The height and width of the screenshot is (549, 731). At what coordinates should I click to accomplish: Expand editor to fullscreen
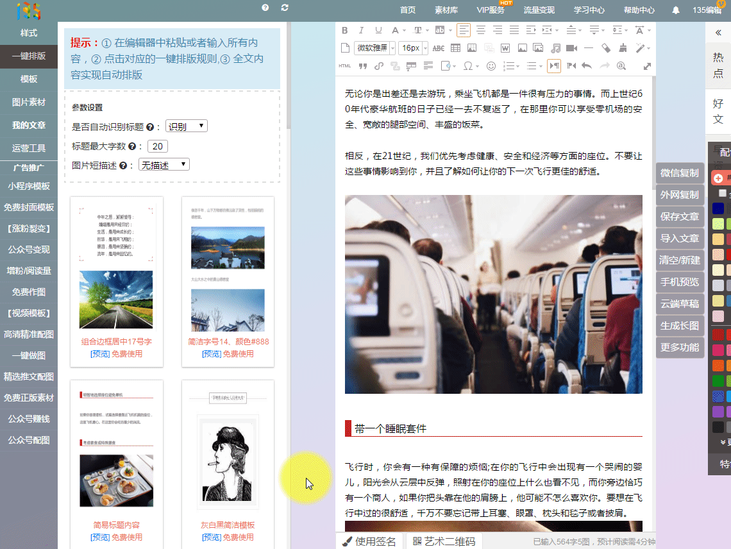(x=647, y=66)
